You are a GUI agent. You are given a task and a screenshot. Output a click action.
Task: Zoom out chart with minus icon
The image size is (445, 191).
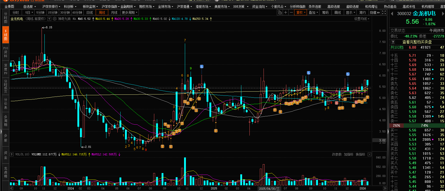click(x=291, y=12)
